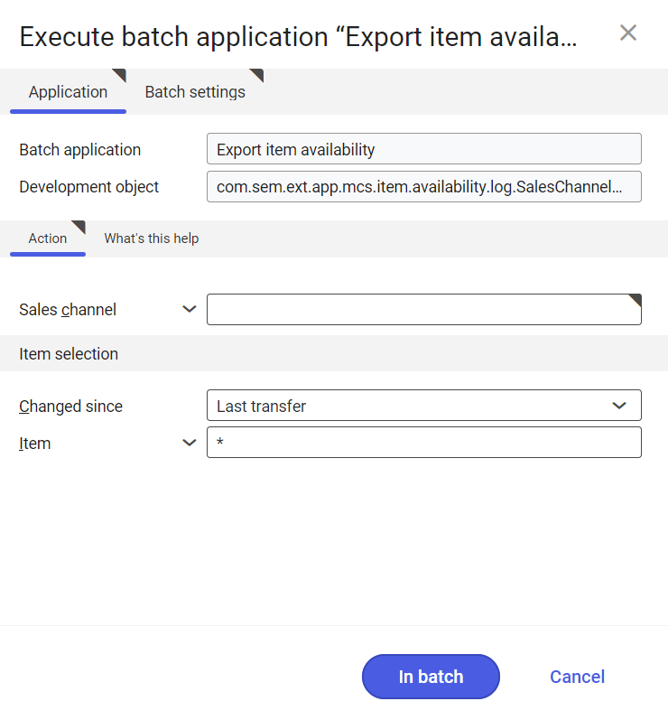Viewport: 668px width, 720px height.
Task: Select the Action tab
Action: click(48, 238)
